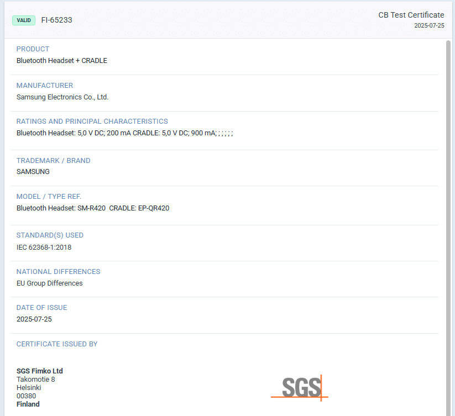Image resolution: width=455 pixels, height=416 pixels.
Task: Click the IEC 62368-1:2018 standard text
Action: [x=44, y=248]
